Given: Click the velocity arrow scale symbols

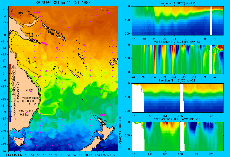Looking at the screenshot, I should pyautogui.click(x=31, y=104).
